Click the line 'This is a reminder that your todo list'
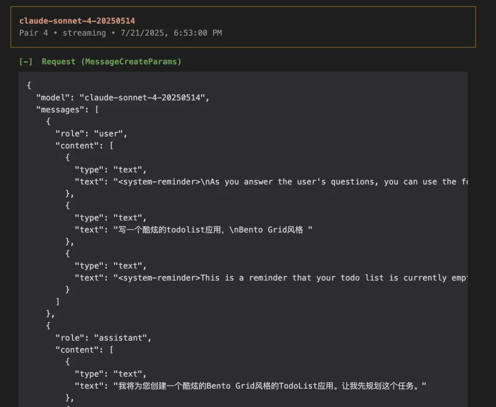 click(x=271, y=278)
